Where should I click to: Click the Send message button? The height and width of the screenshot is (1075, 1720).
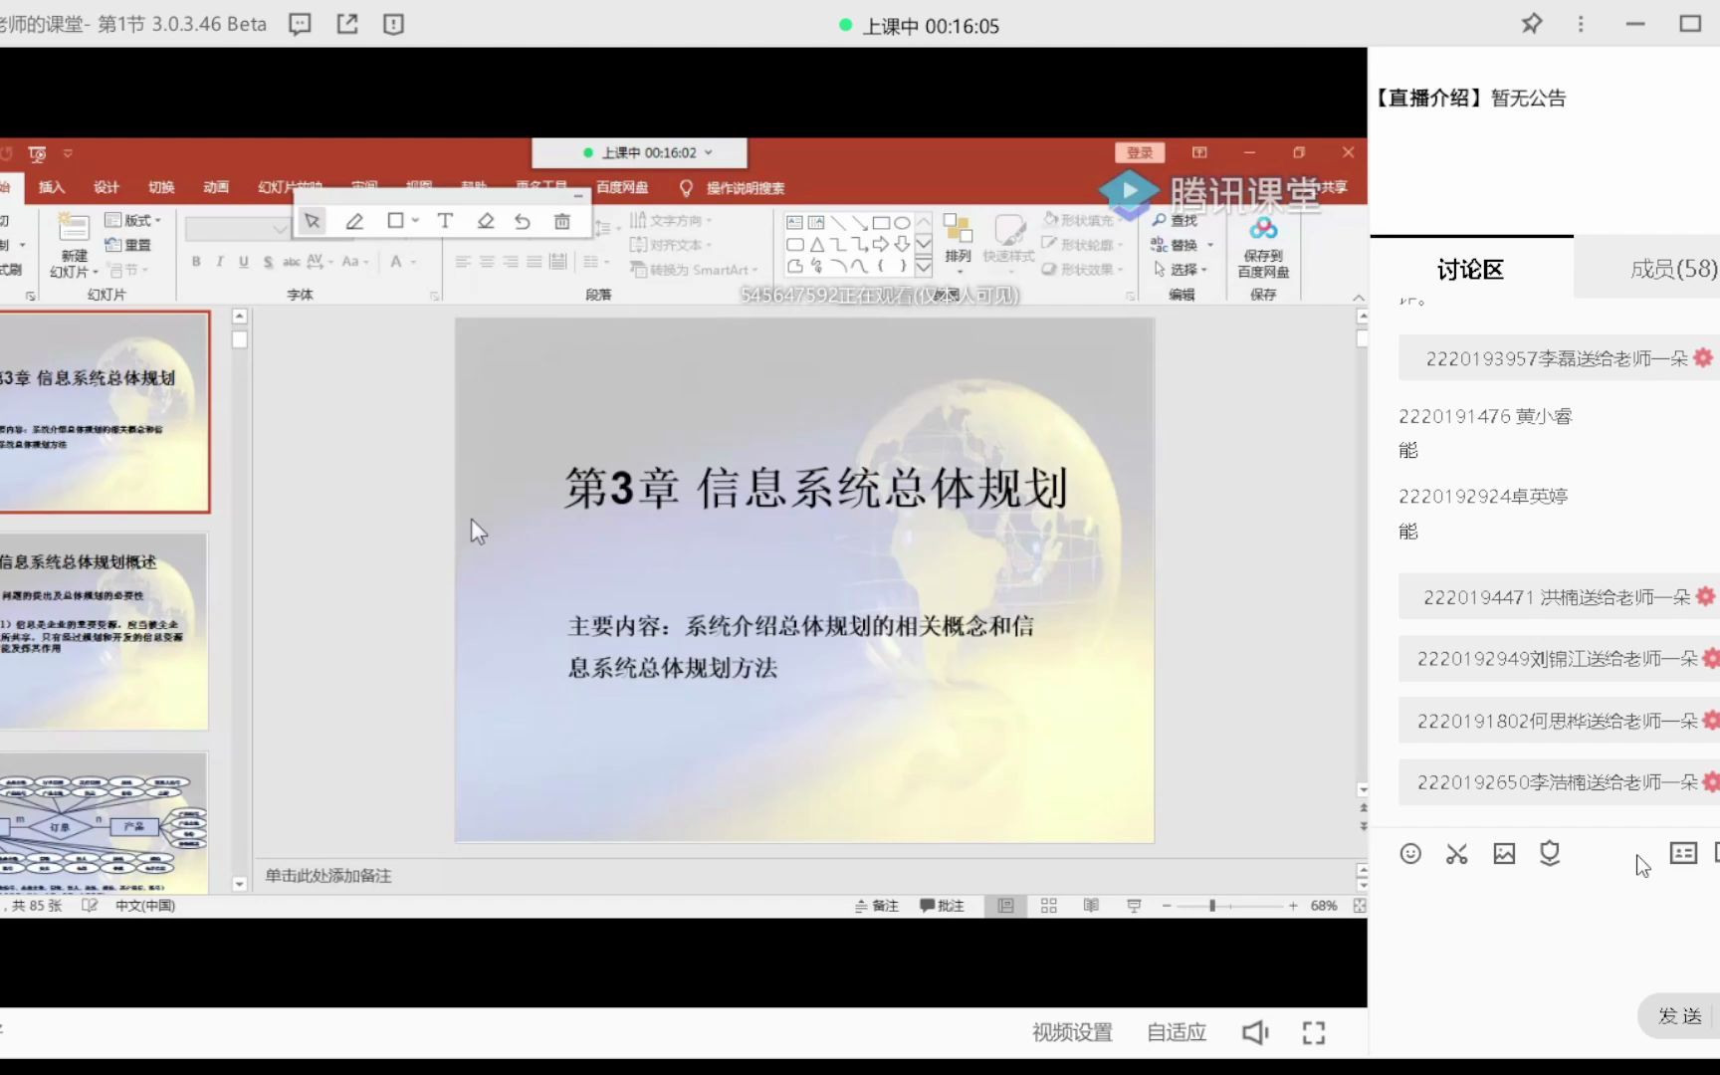point(1679,1016)
